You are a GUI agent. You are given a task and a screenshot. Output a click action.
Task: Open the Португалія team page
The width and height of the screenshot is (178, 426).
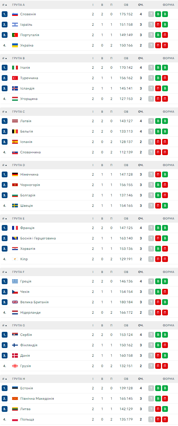coord(30,35)
